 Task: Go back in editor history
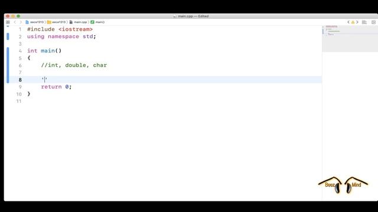15,22
